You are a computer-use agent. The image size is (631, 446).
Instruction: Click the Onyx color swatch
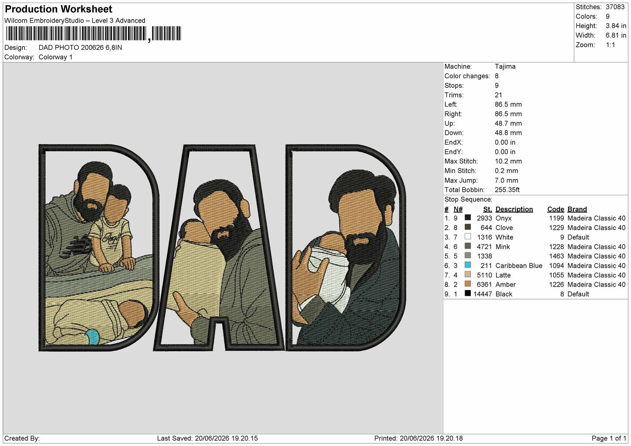468,218
